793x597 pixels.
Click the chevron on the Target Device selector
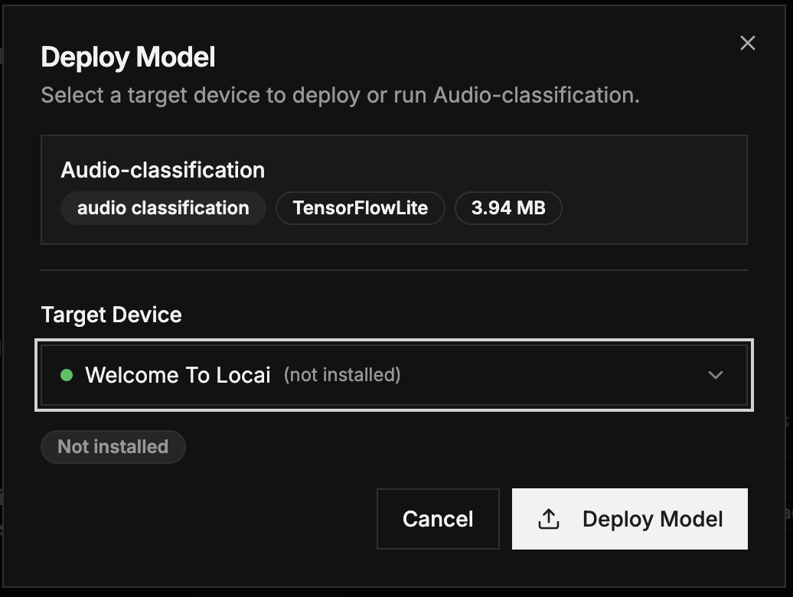716,375
